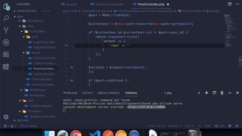Open Live Share activity bar icon
The height and width of the screenshot is (136, 242).
click(6, 66)
